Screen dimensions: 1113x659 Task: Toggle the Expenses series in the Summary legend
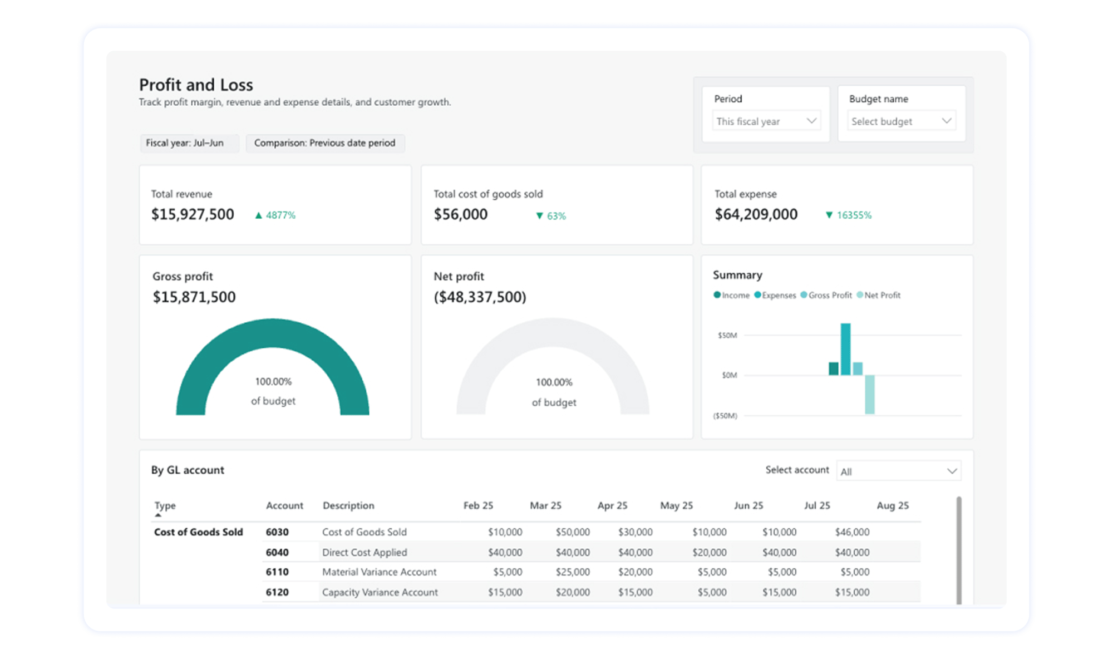click(776, 296)
